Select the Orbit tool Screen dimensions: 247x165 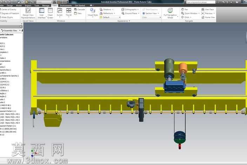tap(185, 17)
